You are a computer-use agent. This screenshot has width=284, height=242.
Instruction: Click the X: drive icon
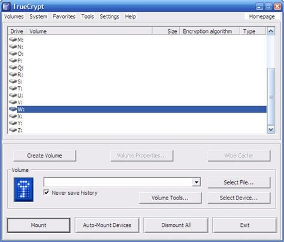13,116
